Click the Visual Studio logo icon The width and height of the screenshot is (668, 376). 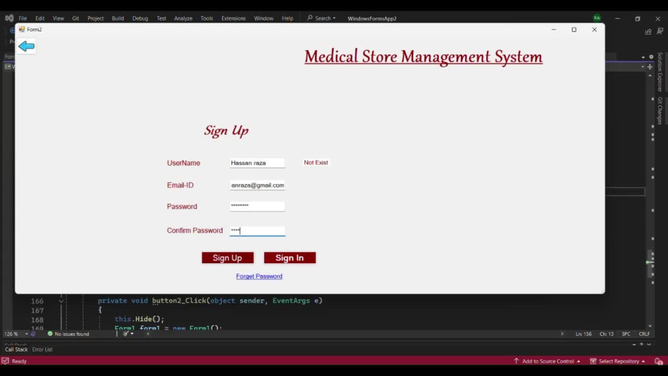(x=9, y=18)
